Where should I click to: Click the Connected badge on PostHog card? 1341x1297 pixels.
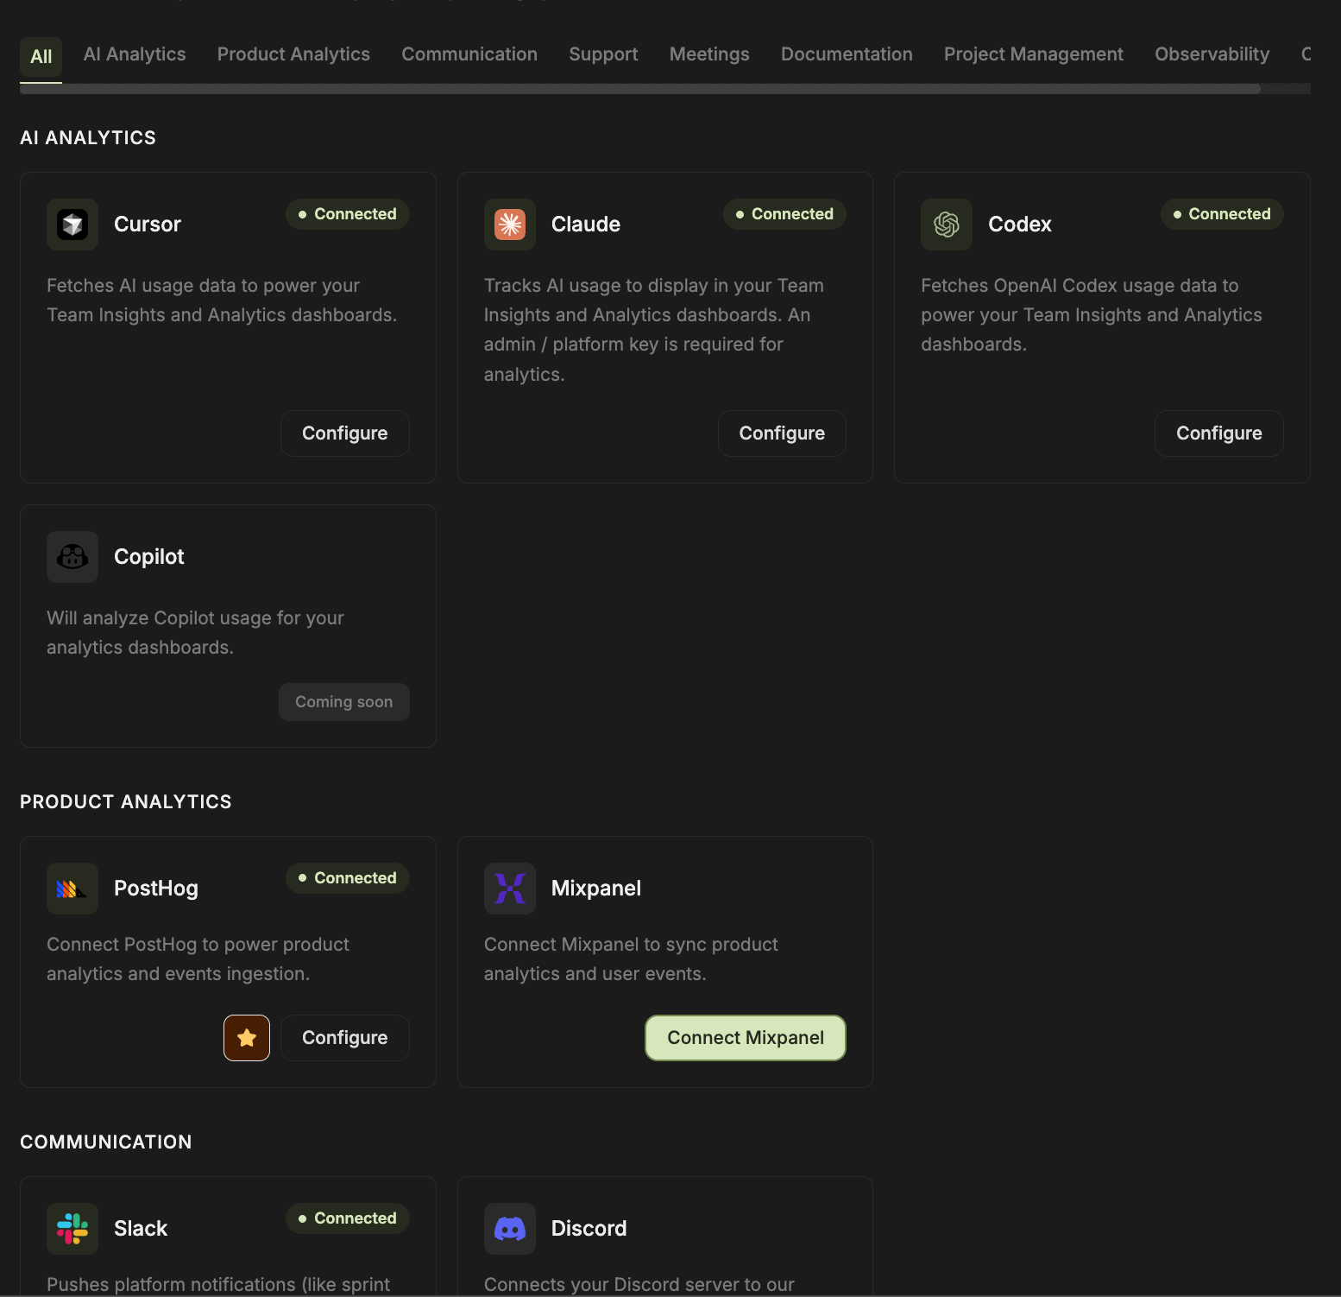coord(348,878)
